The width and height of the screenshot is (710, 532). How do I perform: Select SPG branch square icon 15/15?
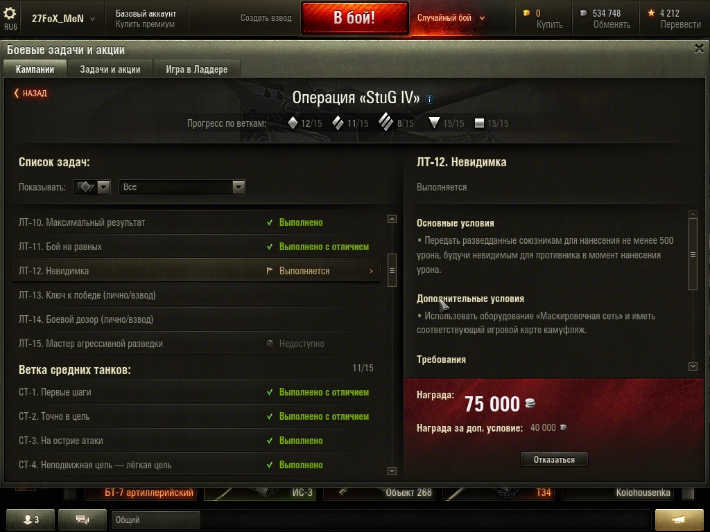[479, 123]
